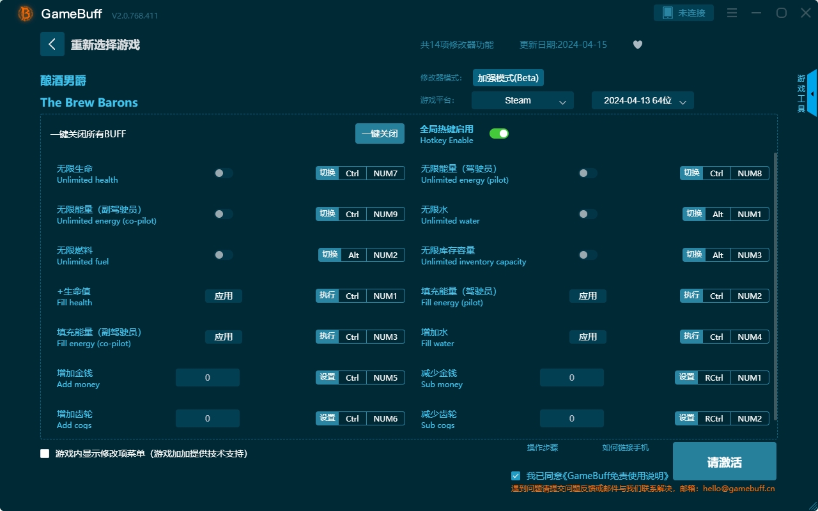Click 一键关闭 to disable all buffs
The image size is (818, 511).
[x=380, y=133]
